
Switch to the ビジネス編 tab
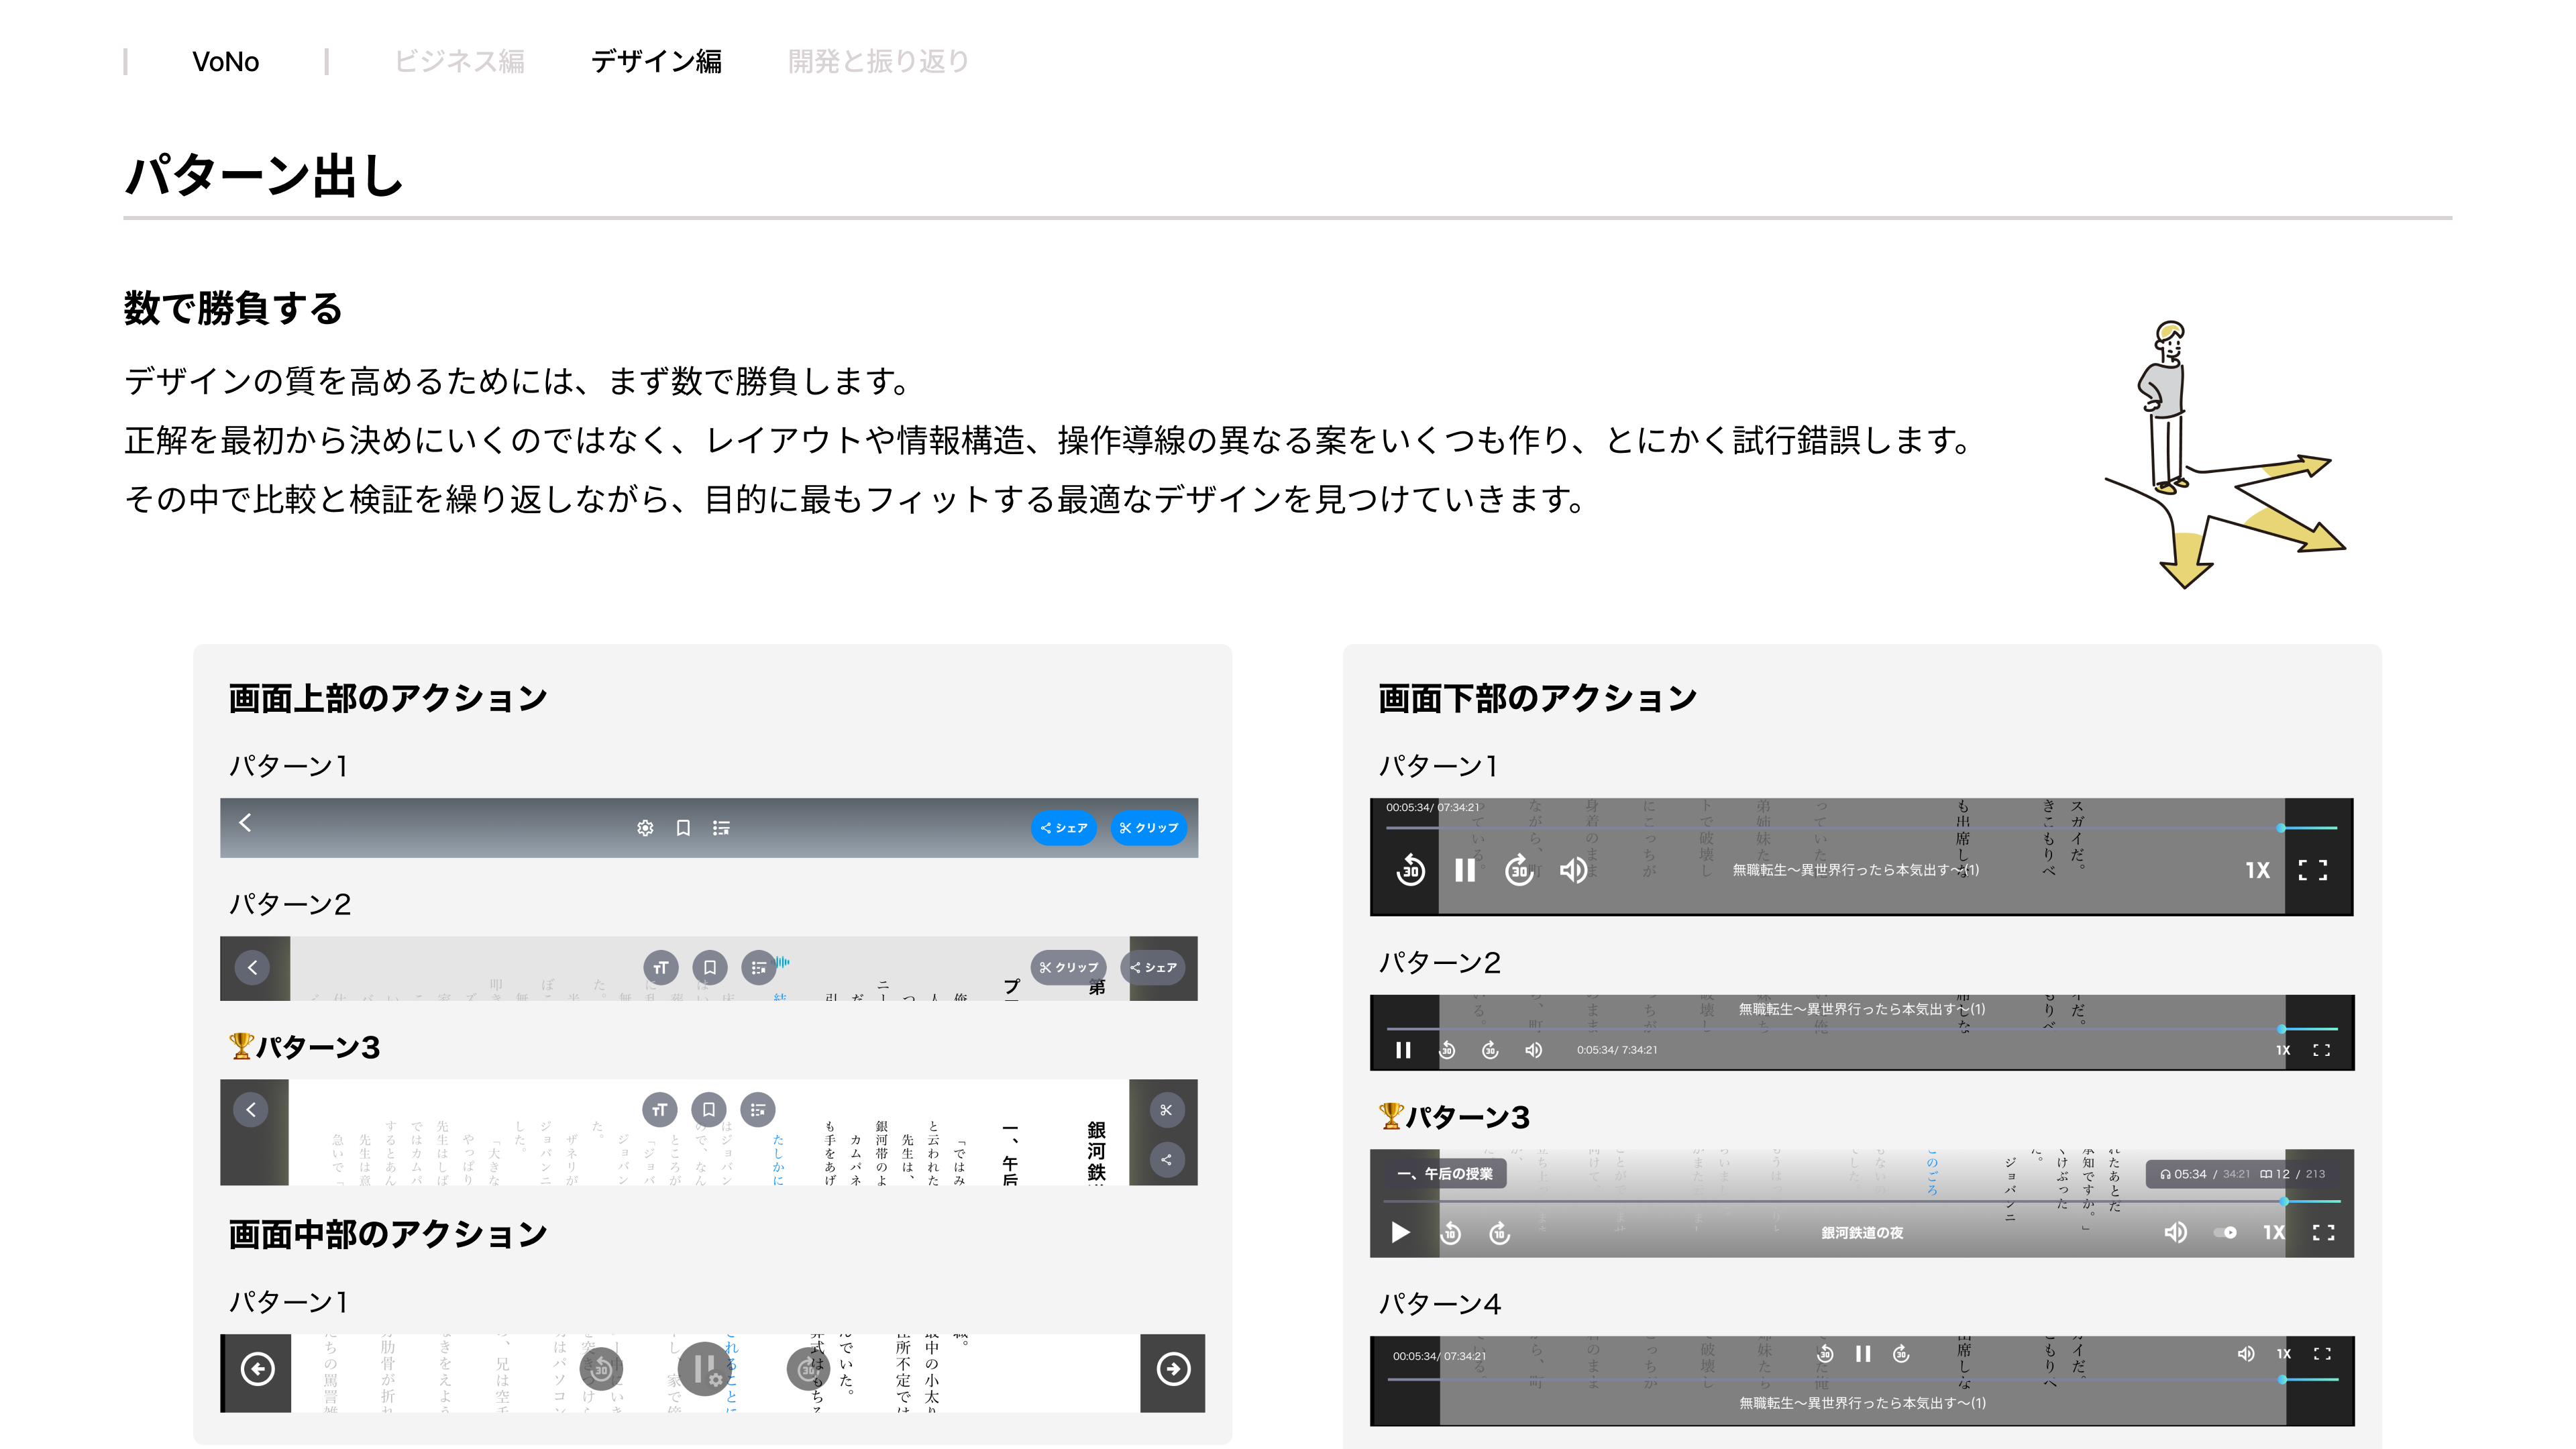click(459, 61)
